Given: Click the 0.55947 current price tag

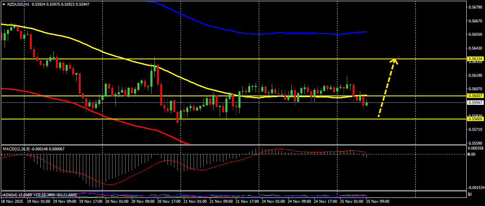Looking at the screenshot, I should (x=475, y=102).
